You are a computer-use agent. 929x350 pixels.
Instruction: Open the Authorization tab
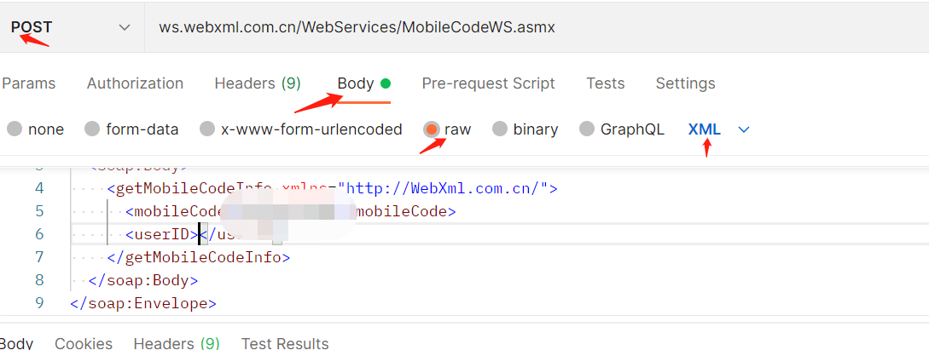(x=135, y=83)
